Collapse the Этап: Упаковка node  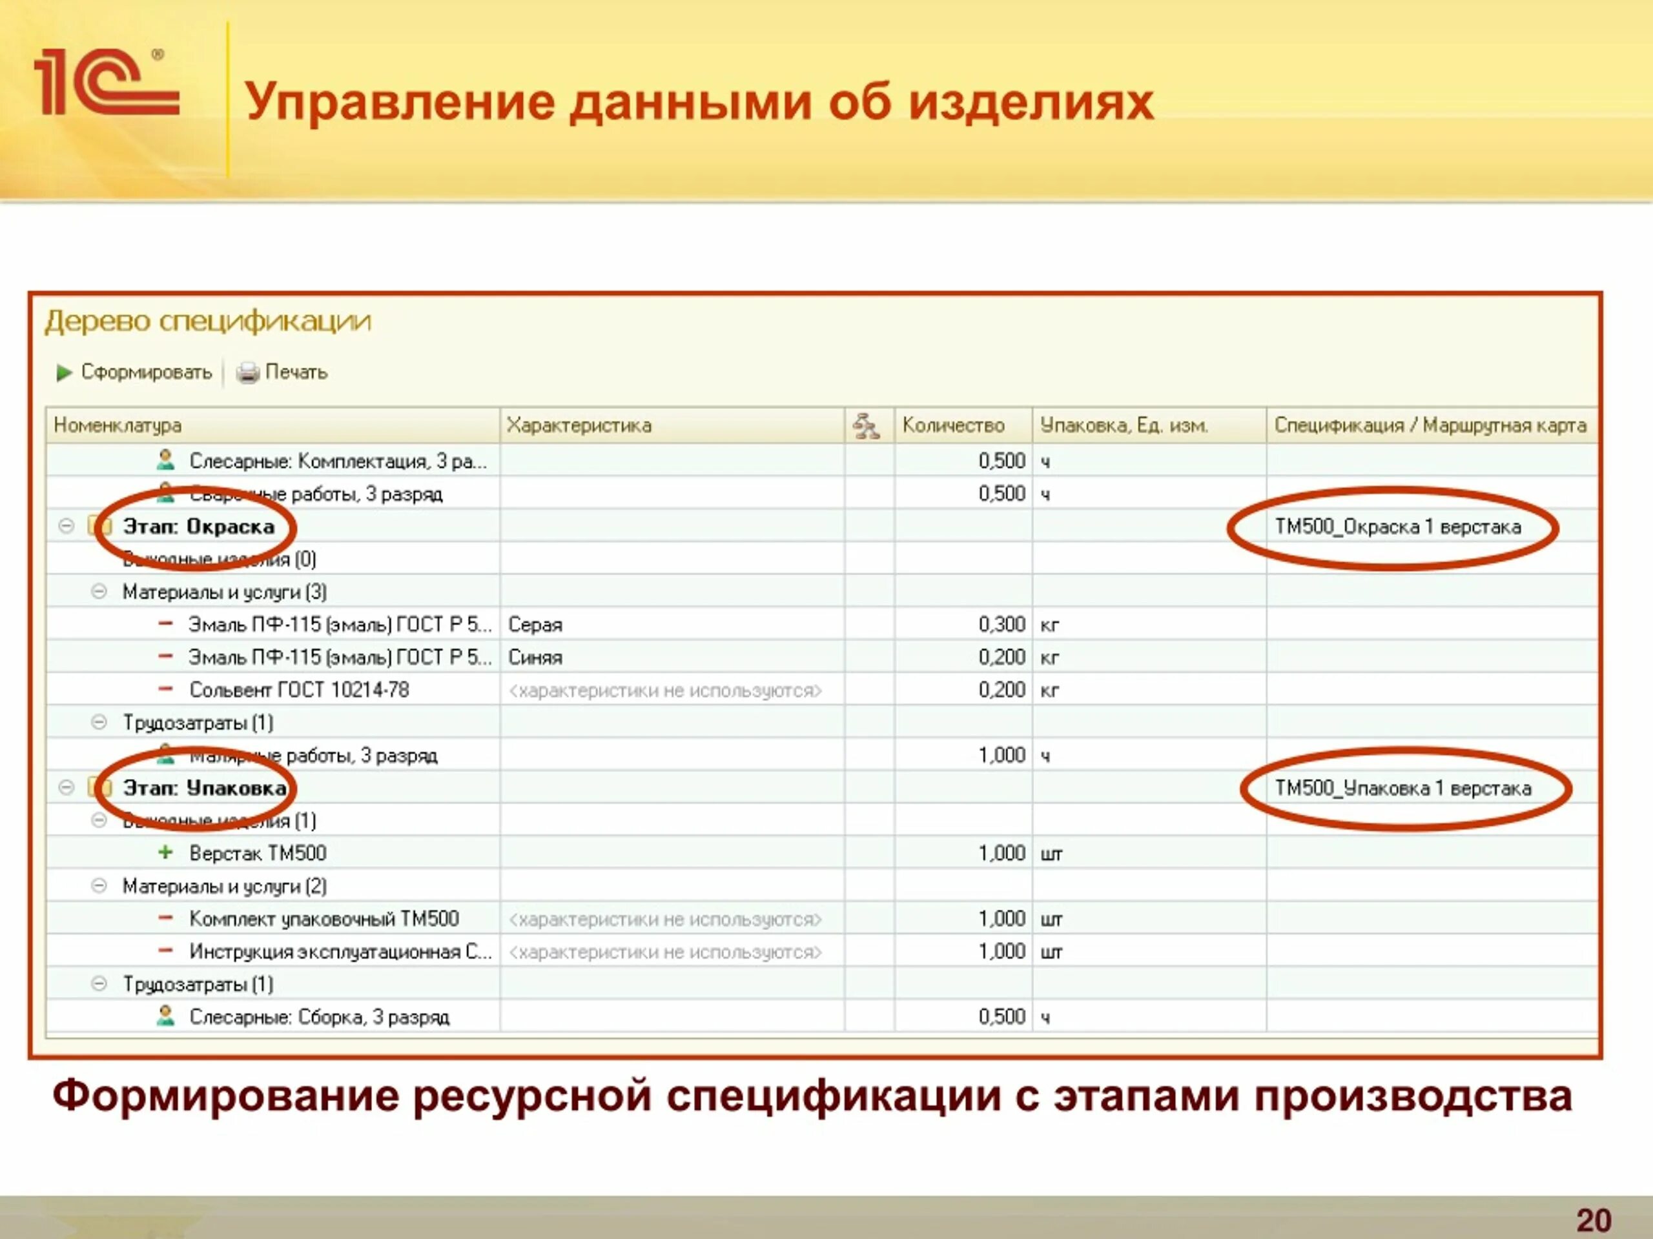[x=67, y=788]
